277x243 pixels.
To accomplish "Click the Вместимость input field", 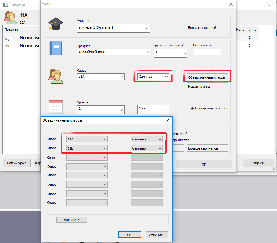I will 207,52.
